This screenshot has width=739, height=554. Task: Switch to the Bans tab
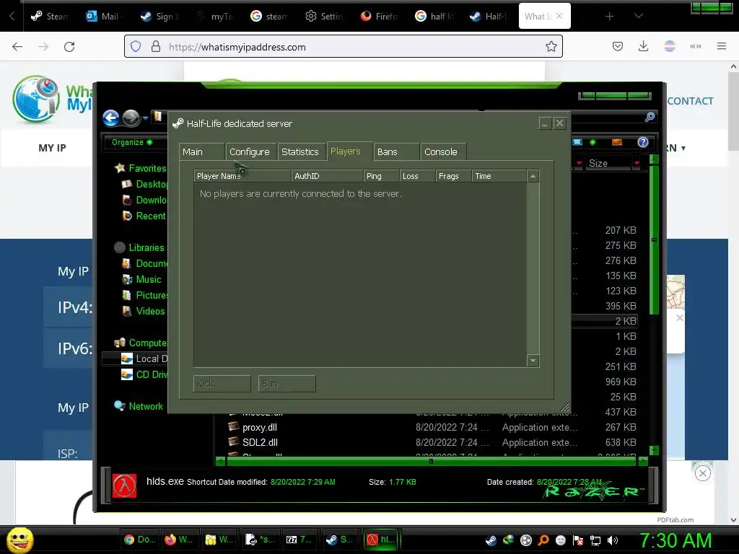point(395,151)
